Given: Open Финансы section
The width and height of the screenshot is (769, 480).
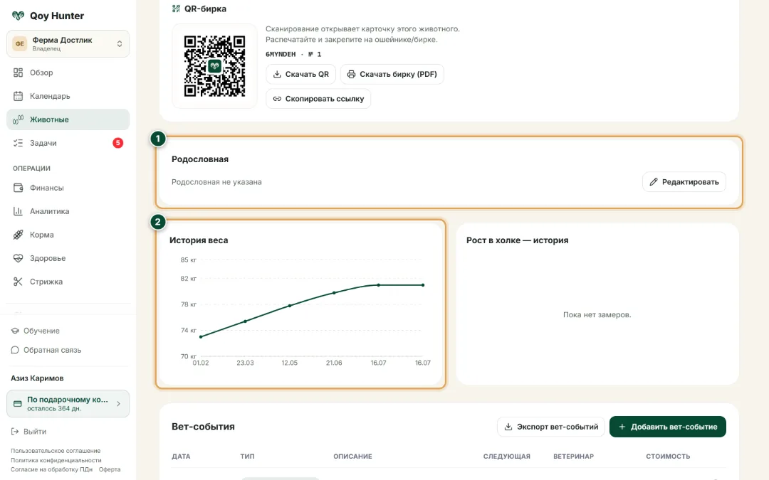Looking at the screenshot, I should [68, 188].
